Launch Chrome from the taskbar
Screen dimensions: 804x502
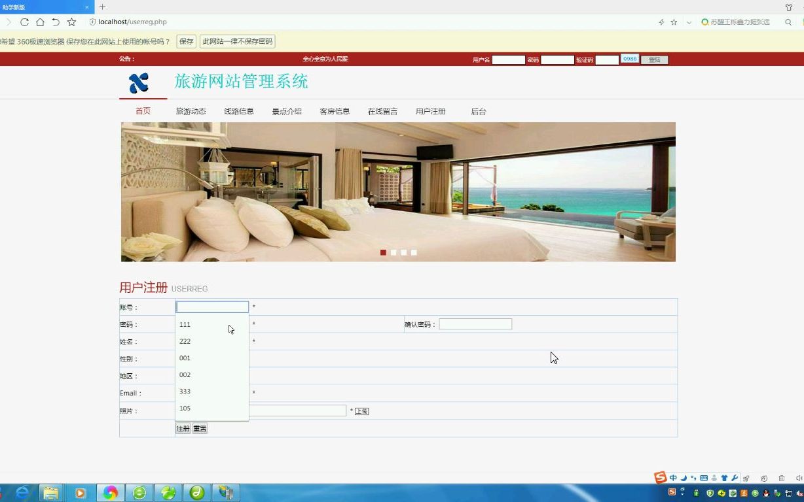[109, 492]
